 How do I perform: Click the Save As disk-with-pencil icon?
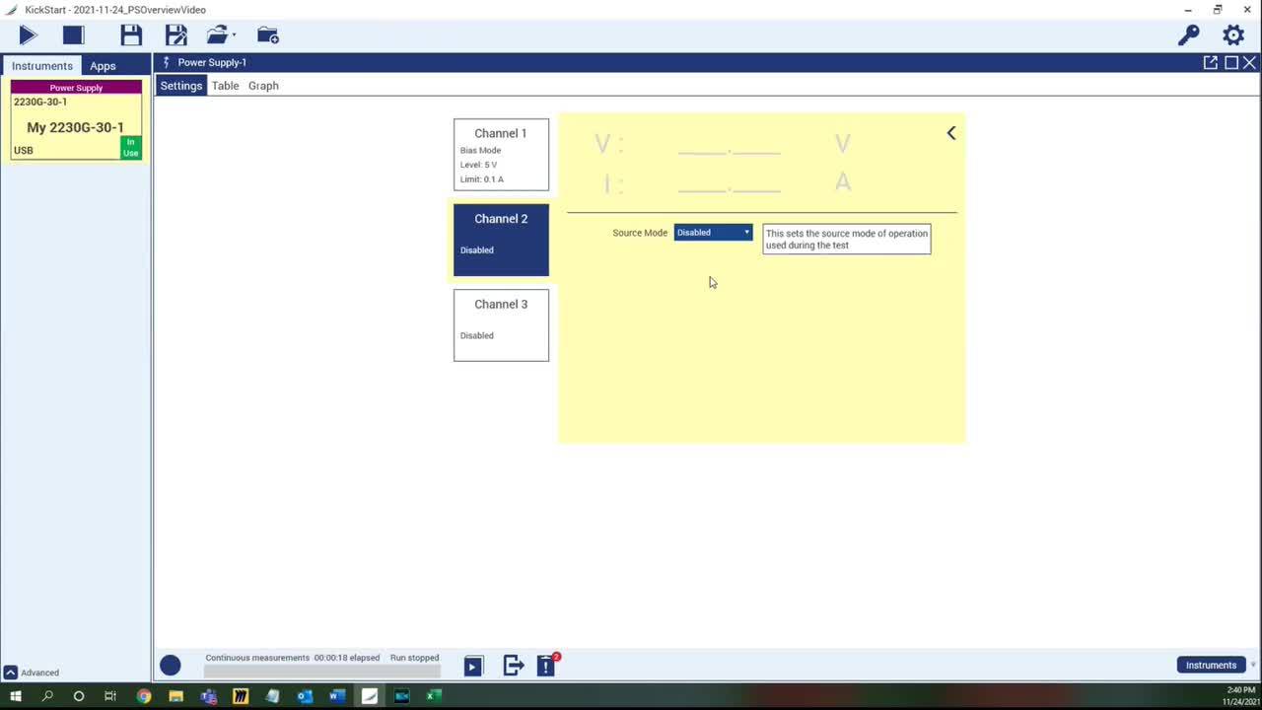coord(176,35)
